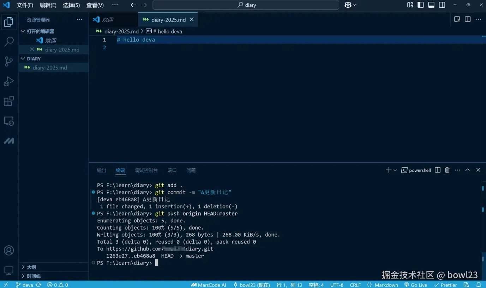
Task: Switch to the 问题 panel tab
Action: point(191,170)
